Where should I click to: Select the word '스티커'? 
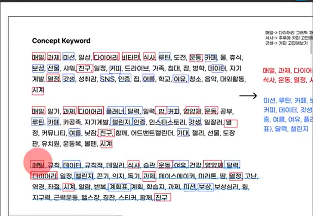(x=127, y=198)
